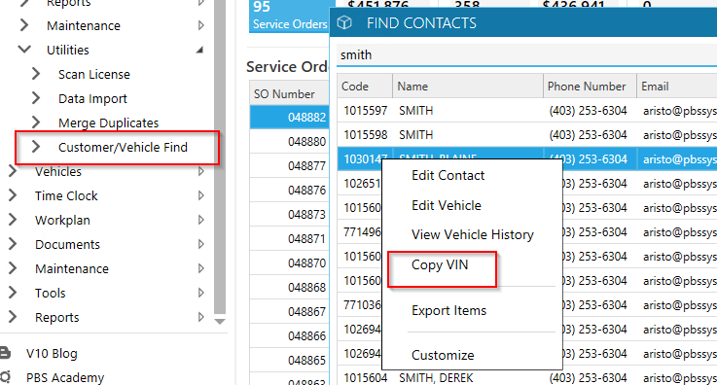Click the sidebar scroll down arrow
This screenshot has width=717, height=385.
(220, 322)
